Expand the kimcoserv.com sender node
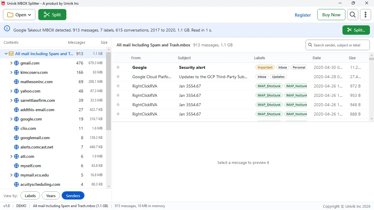Viewport: 374px width, 210px height. coord(11,72)
